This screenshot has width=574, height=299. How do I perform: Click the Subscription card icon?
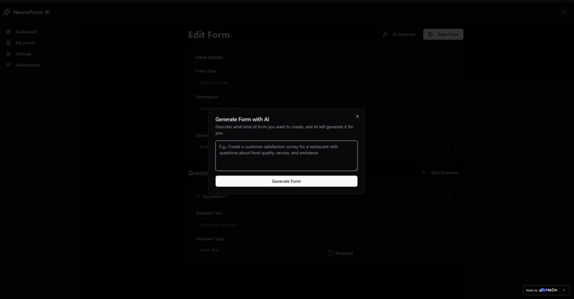9,65
